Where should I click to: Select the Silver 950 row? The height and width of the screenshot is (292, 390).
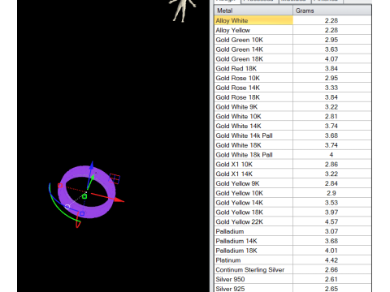(x=292, y=279)
